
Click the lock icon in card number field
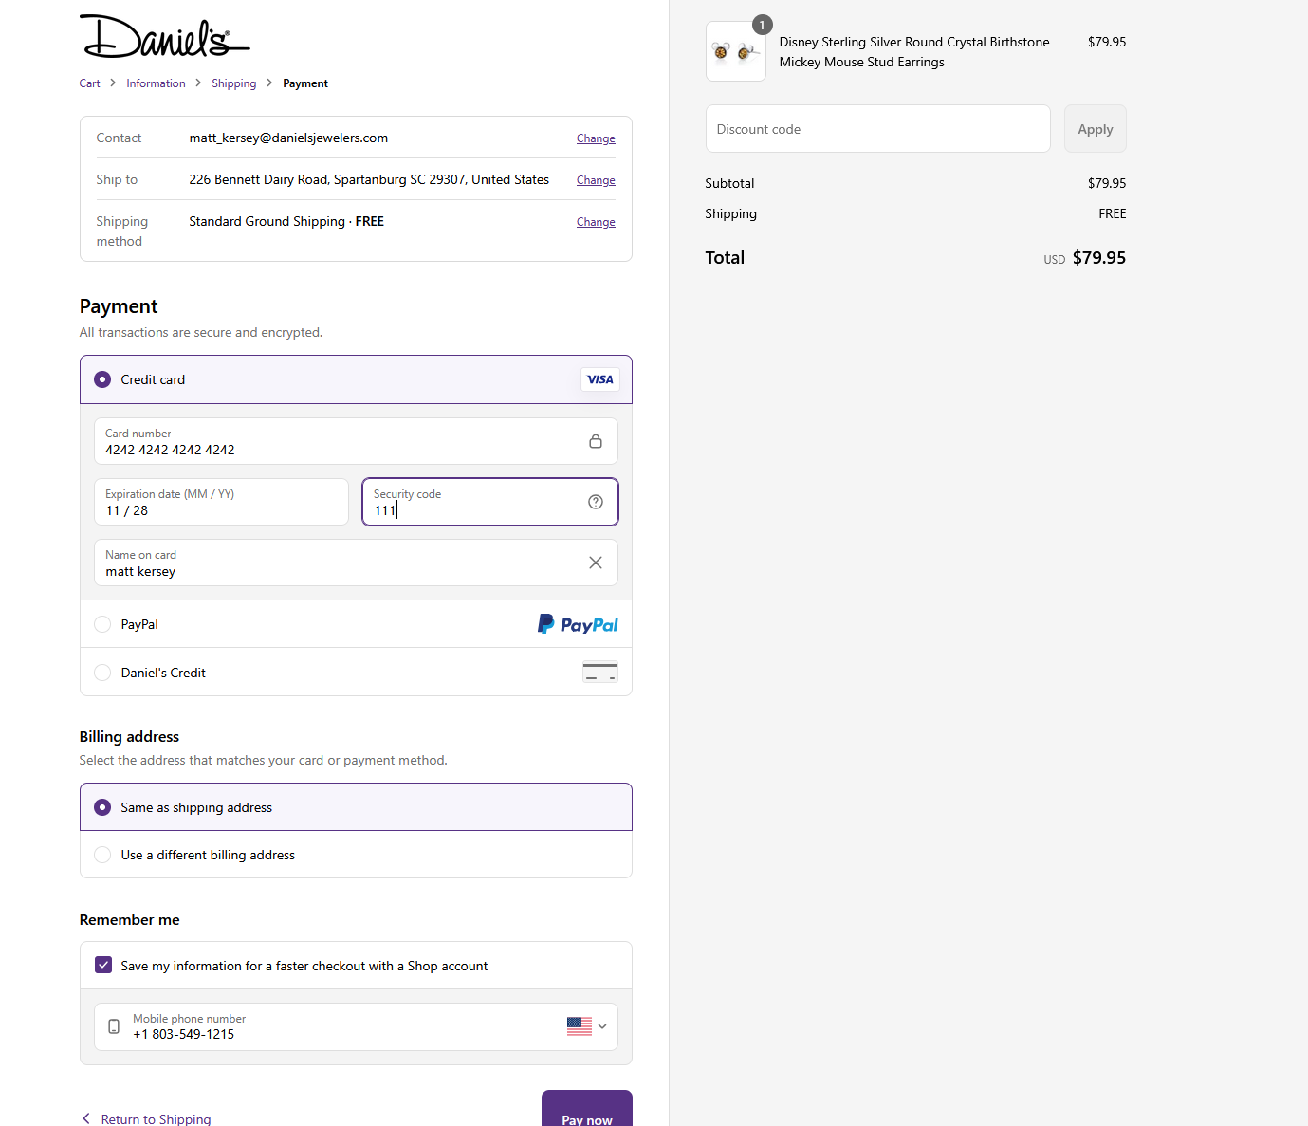[596, 441]
